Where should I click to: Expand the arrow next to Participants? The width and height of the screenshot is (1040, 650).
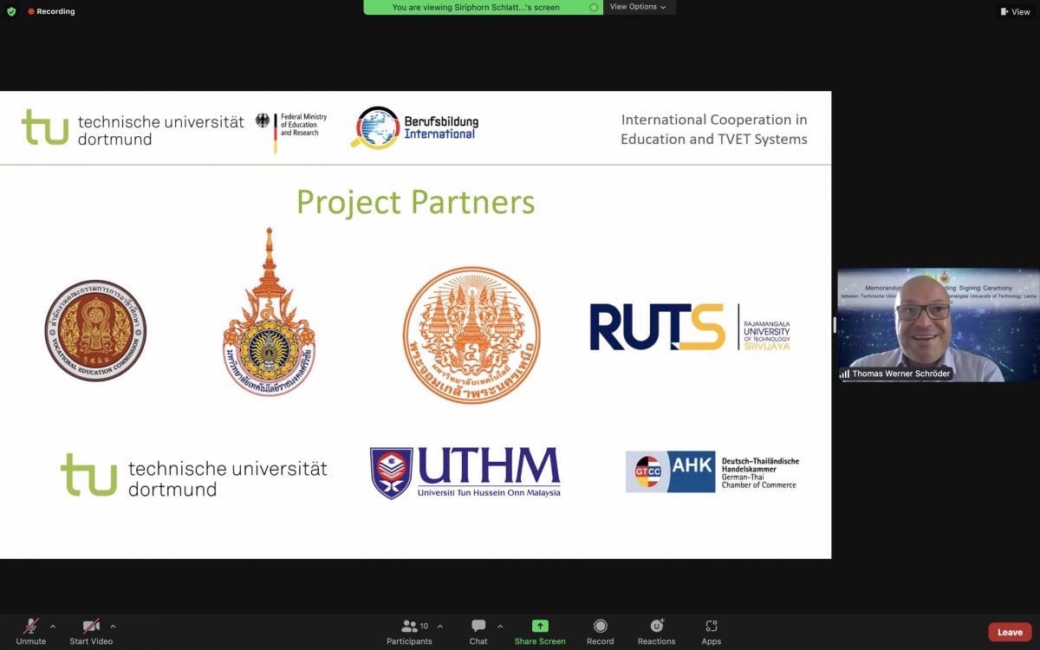439,626
